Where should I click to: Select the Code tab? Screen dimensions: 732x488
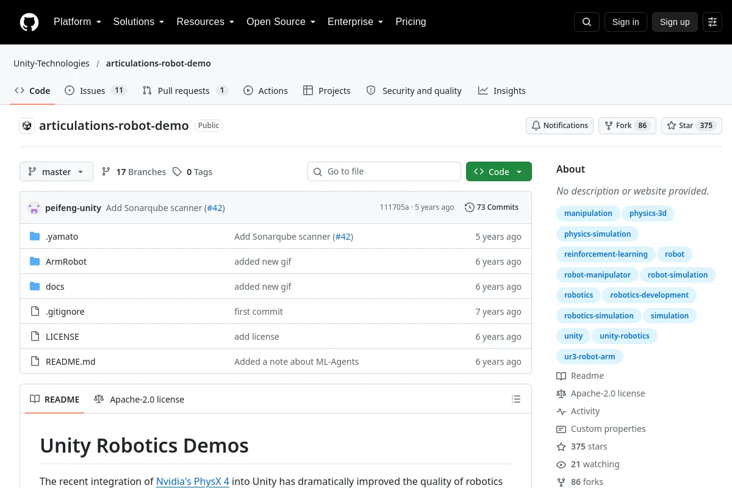(32, 90)
